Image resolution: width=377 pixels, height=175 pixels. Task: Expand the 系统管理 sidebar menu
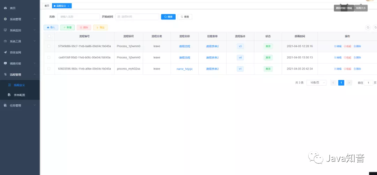(20, 19)
